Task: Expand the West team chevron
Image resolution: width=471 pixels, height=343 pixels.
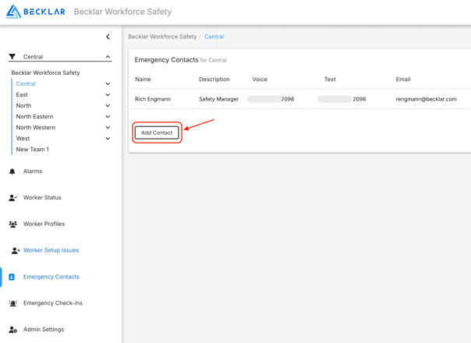Action: coord(108,139)
